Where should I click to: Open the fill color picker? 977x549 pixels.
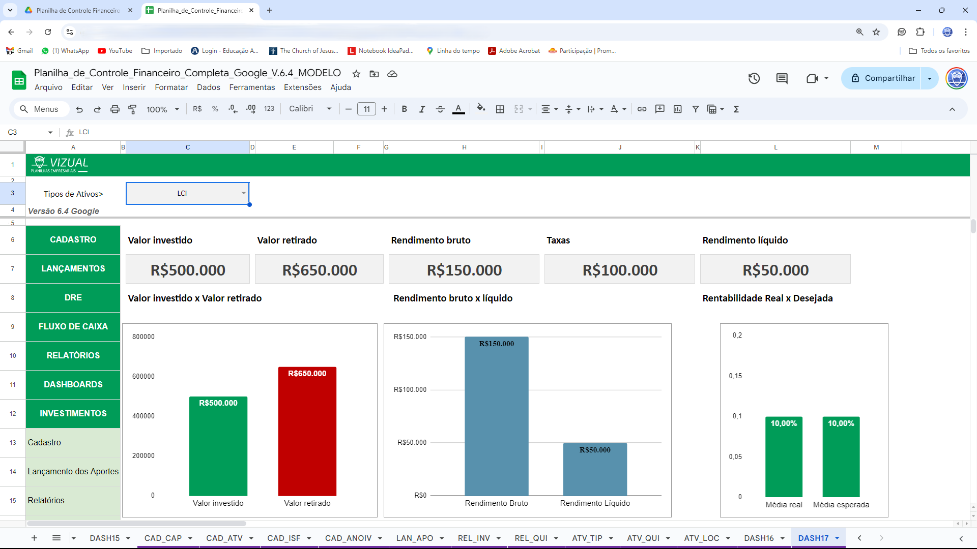[x=480, y=109]
